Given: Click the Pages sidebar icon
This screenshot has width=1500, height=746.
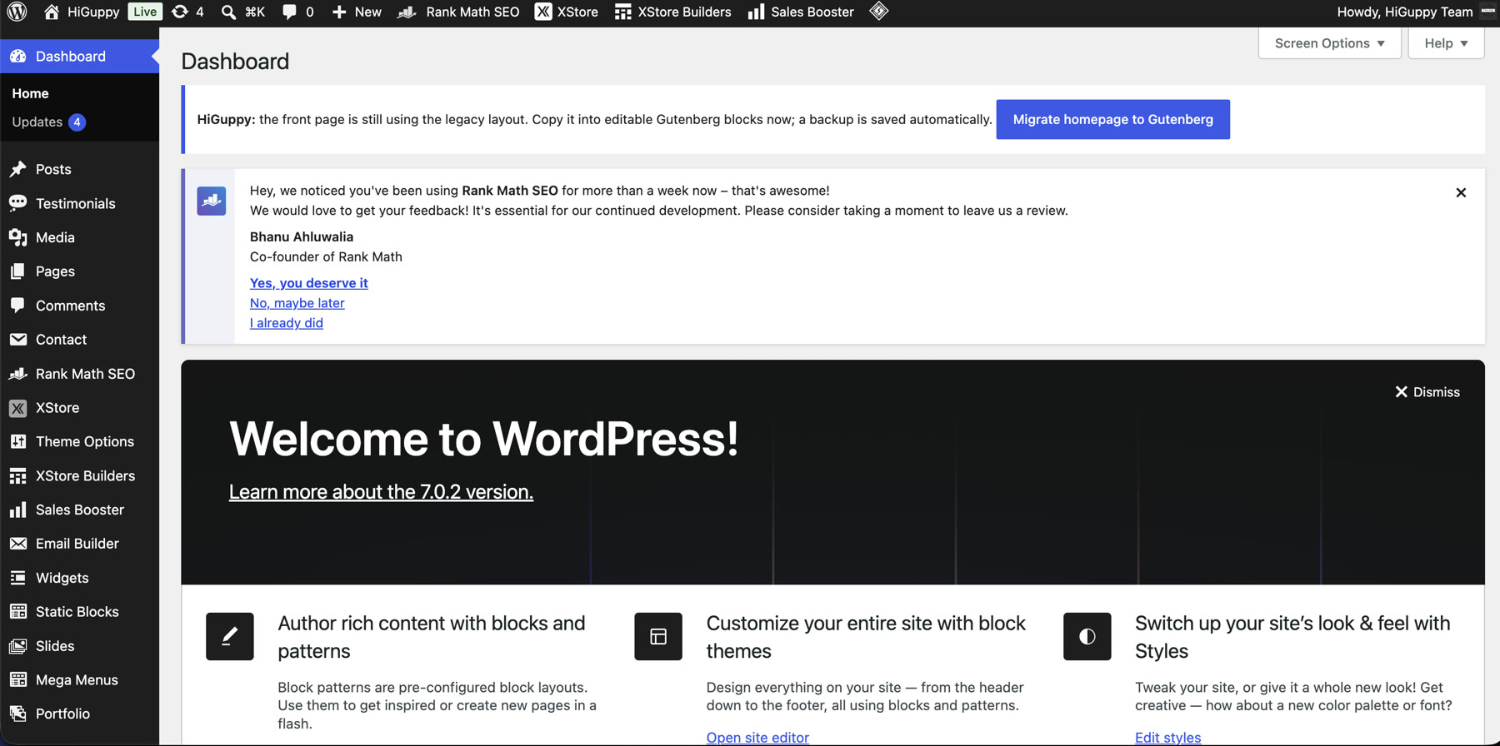Looking at the screenshot, I should (x=17, y=271).
